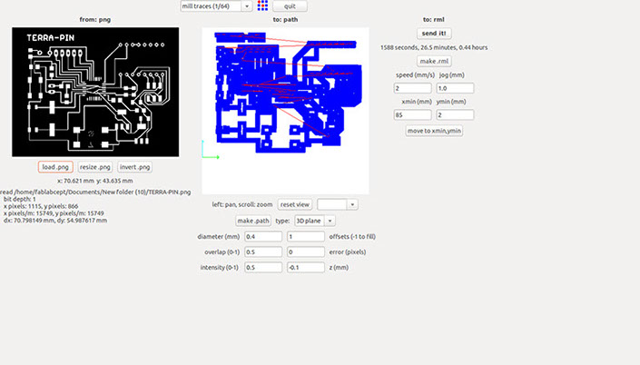
Task: Click the 'x pixels/m: 15749' line
Action: point(54,213)
